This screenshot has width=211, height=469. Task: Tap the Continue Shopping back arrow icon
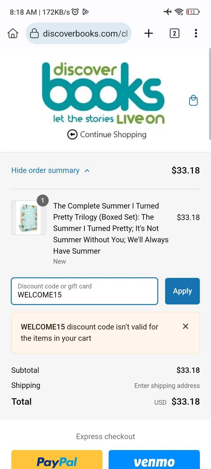[72, 135]
